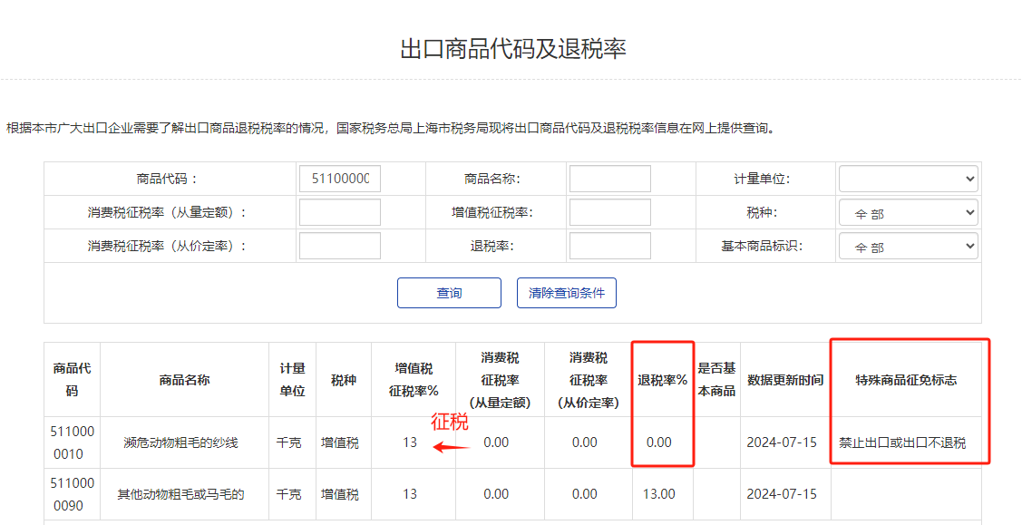
Task: Click the 濒危动物粗毛的纱线 product name
Action: coord(181,442)
